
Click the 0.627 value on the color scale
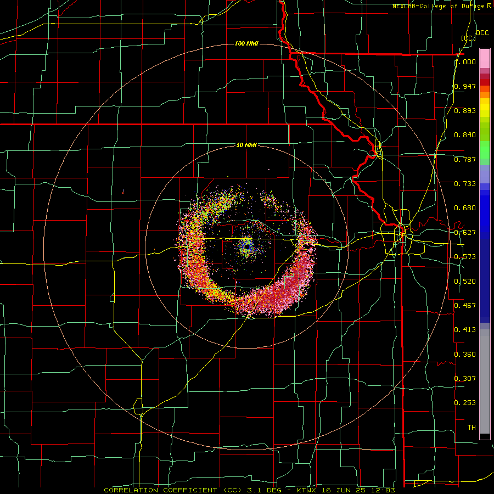pos(465,233)
